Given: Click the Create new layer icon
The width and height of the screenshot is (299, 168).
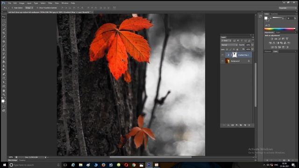Looking at the screenshot, I should click(245, 125).
